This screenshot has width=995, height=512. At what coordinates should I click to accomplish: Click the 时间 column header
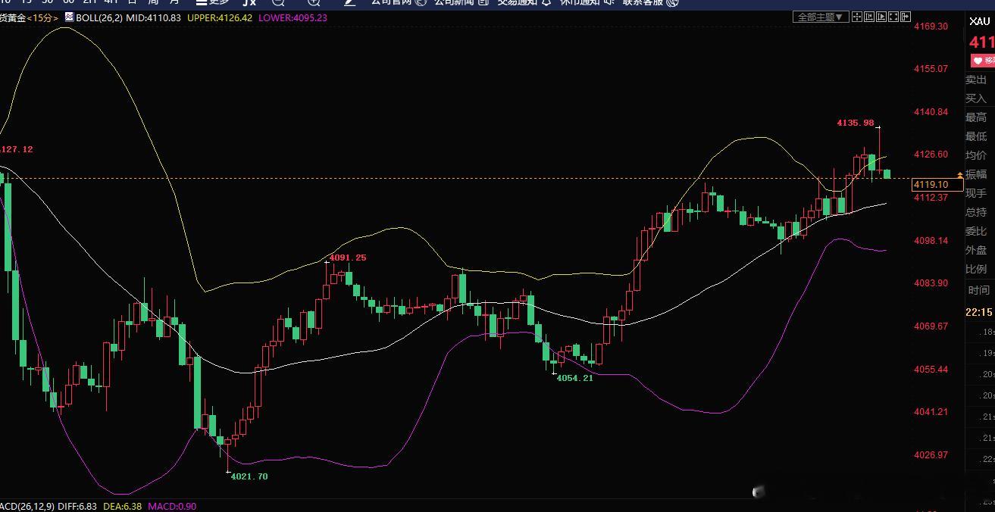(978, 290)
